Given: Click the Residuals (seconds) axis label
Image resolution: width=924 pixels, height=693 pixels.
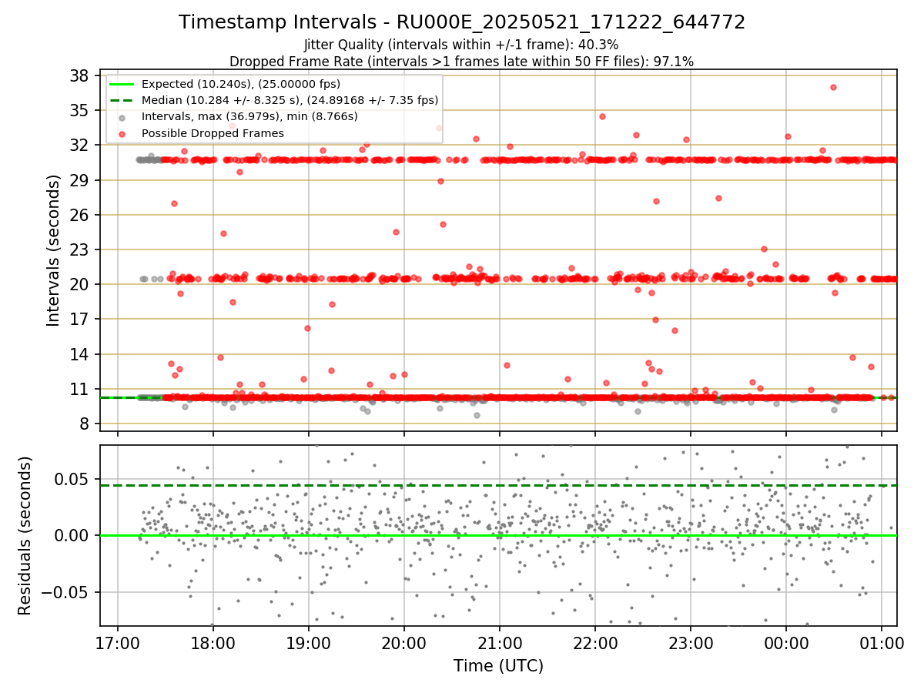Looking at the screenshot, I should [x=25, y=536].
